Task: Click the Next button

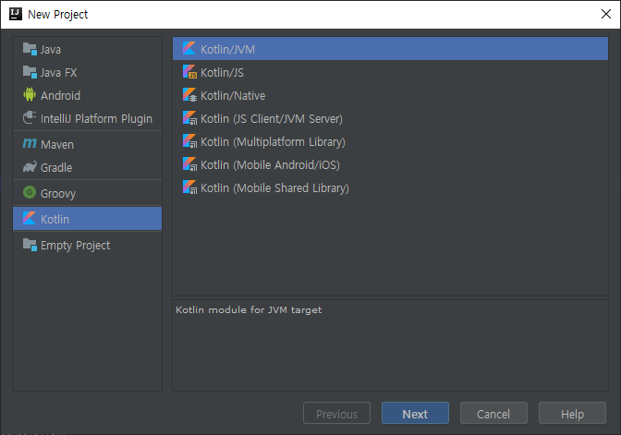Action: [x=415, y=414]
